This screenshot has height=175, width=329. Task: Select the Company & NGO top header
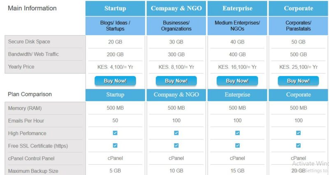[x=176, y=8]
